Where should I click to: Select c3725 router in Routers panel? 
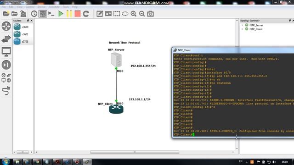[x=23, y=42]
